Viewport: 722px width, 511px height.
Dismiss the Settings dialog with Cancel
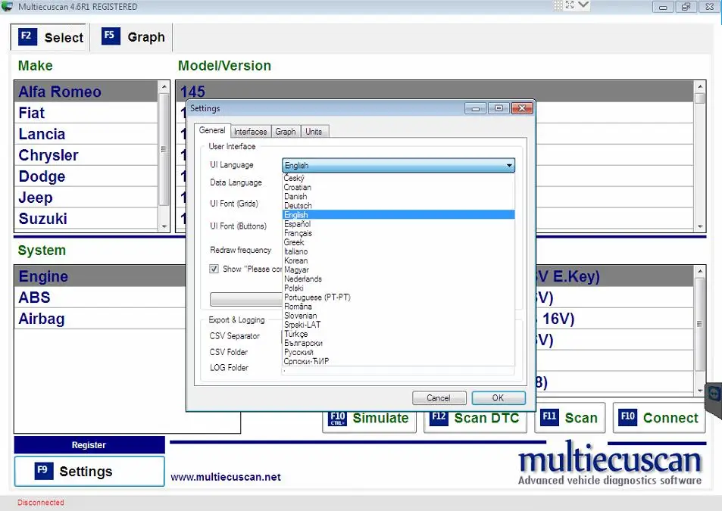coord(439,397)
